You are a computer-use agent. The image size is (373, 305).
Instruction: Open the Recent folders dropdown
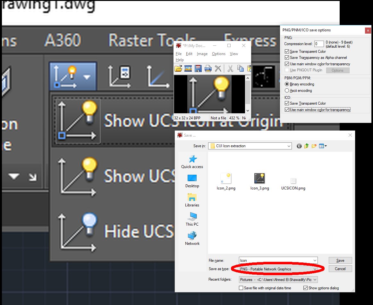315,279
